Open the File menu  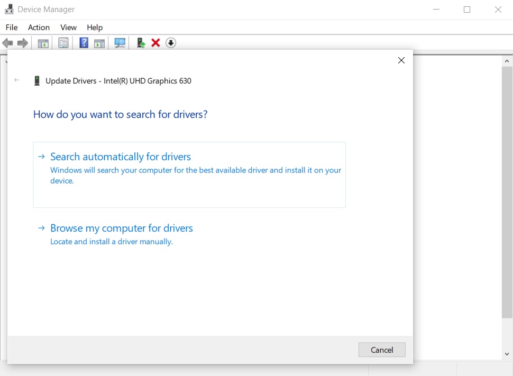tap(12, 27)
